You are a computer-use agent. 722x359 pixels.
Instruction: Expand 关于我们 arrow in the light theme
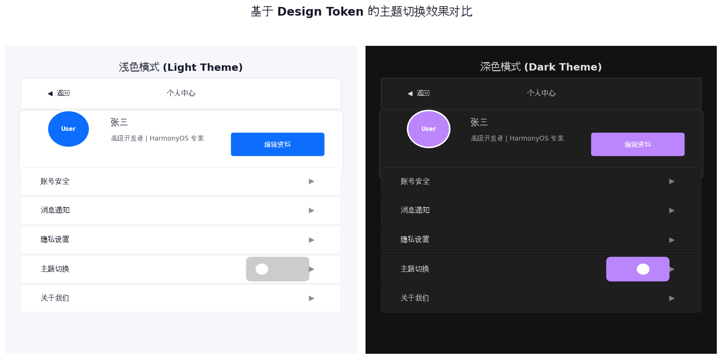tap(311, 298)
